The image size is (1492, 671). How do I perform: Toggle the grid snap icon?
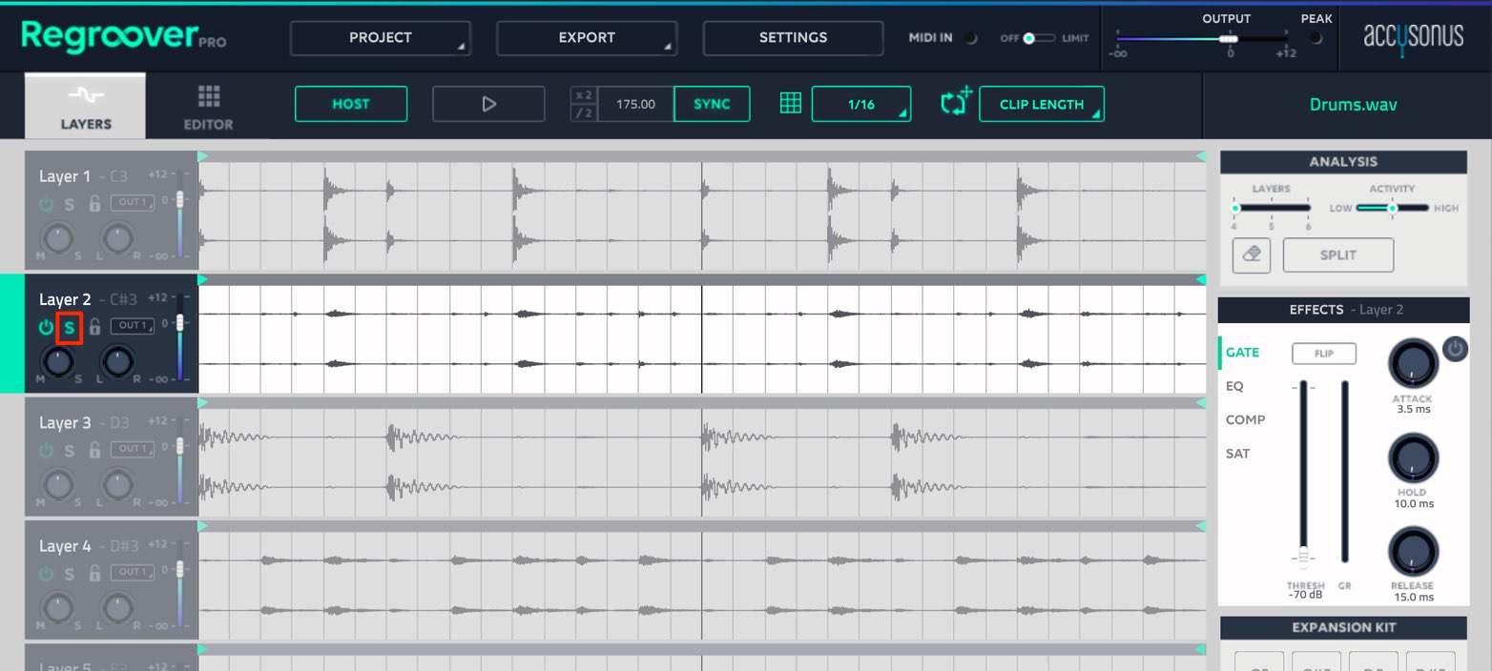(x=791, y=104)
